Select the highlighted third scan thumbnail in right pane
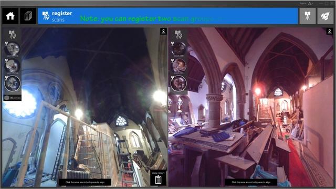 (178, 83)
